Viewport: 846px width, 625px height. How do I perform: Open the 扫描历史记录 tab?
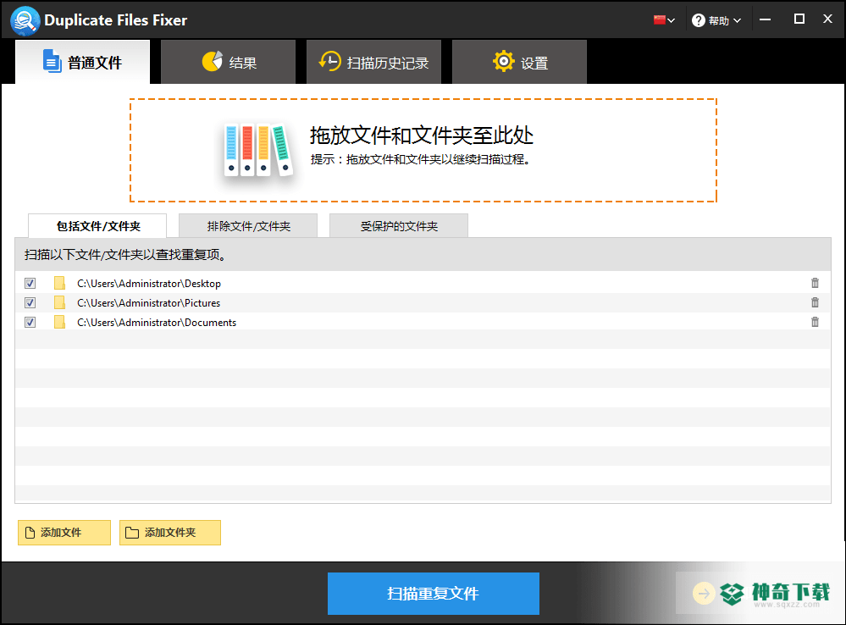[374, 62]
